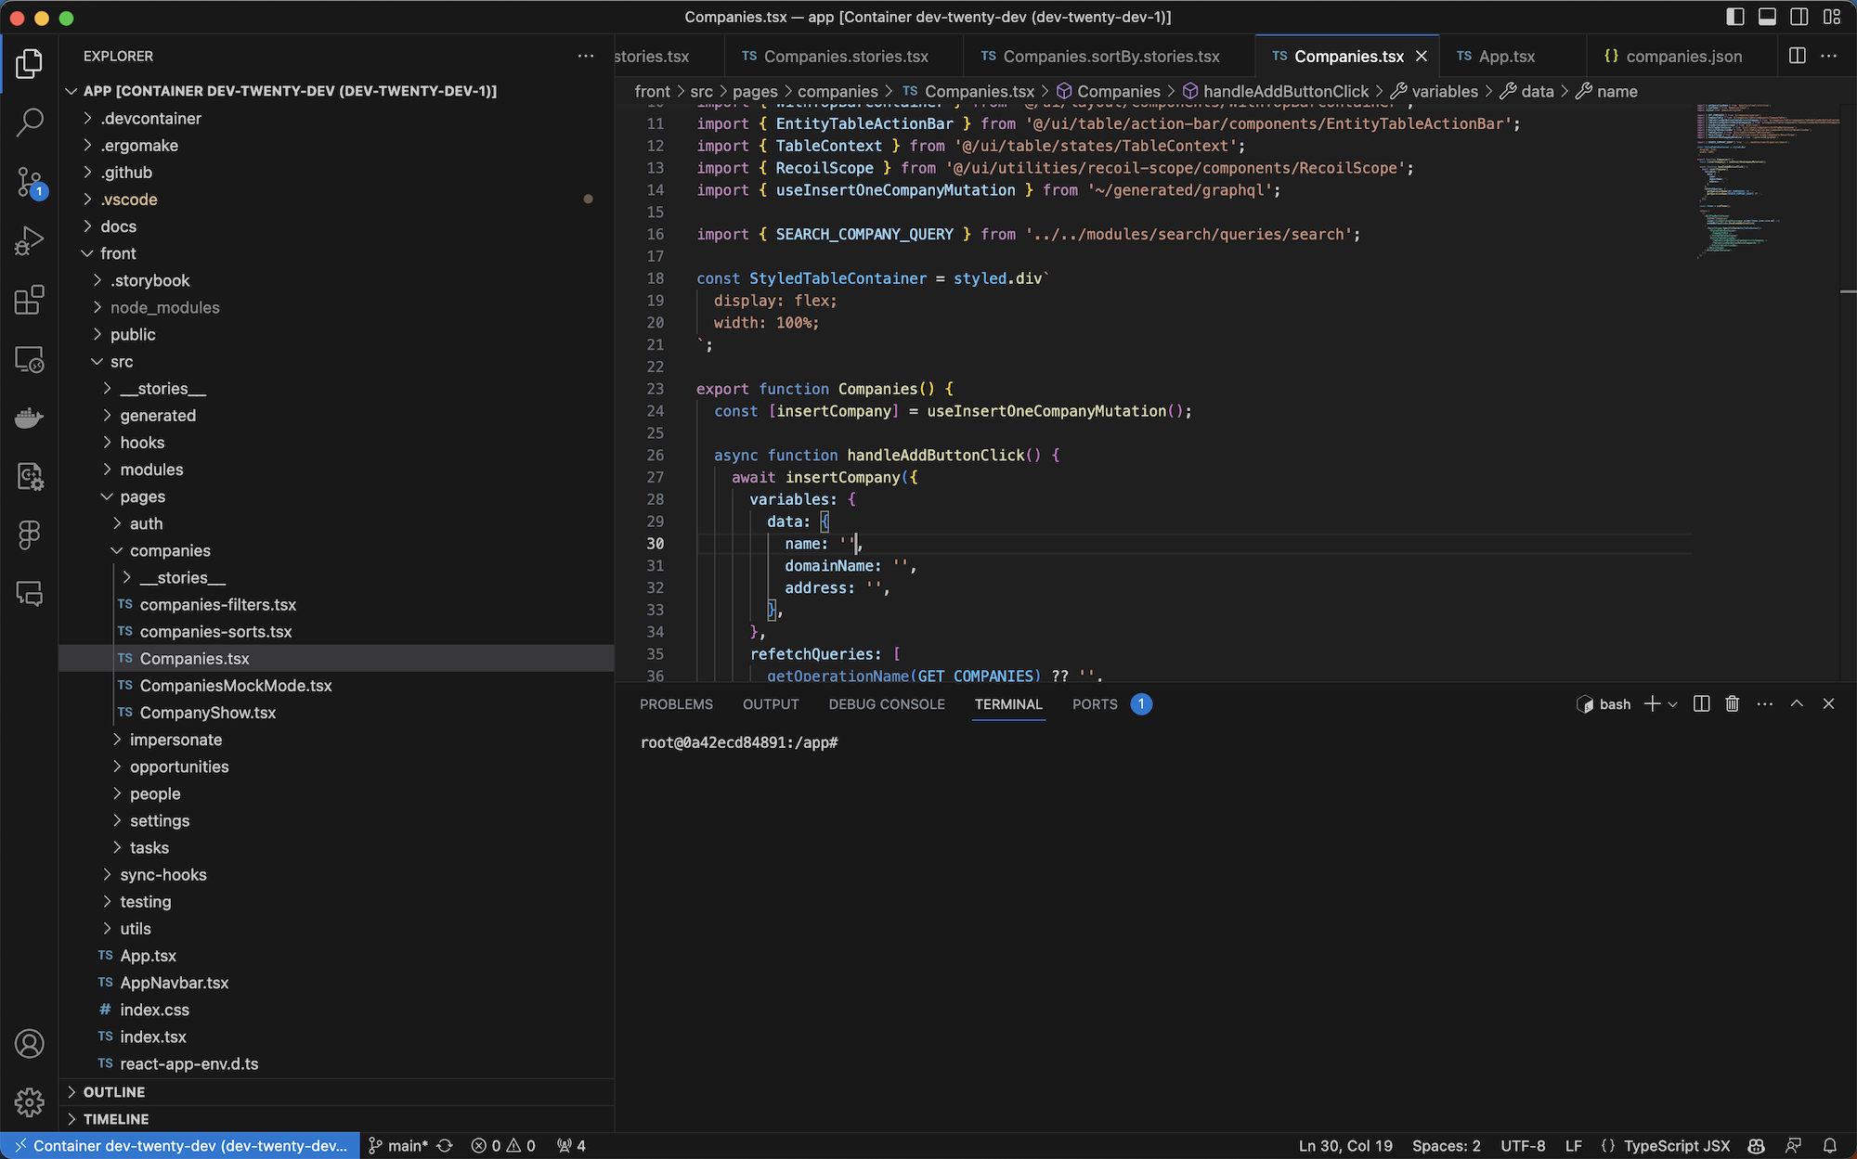1857x1159 pixels.
Task: Toggle bottom panel visibility in title bar
Action: coord(1767,17)
